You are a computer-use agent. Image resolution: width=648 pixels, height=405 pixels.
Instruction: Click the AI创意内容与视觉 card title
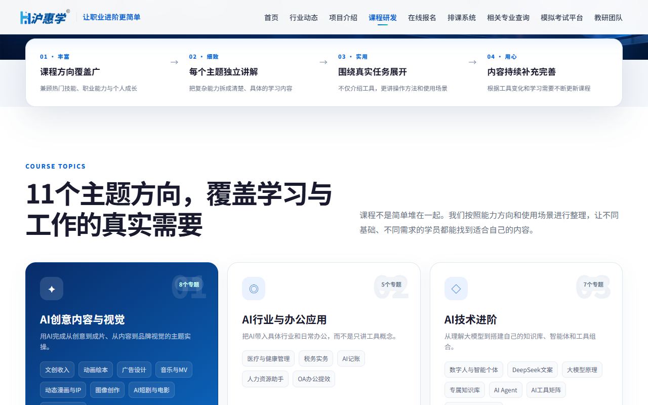coord(82,319)
